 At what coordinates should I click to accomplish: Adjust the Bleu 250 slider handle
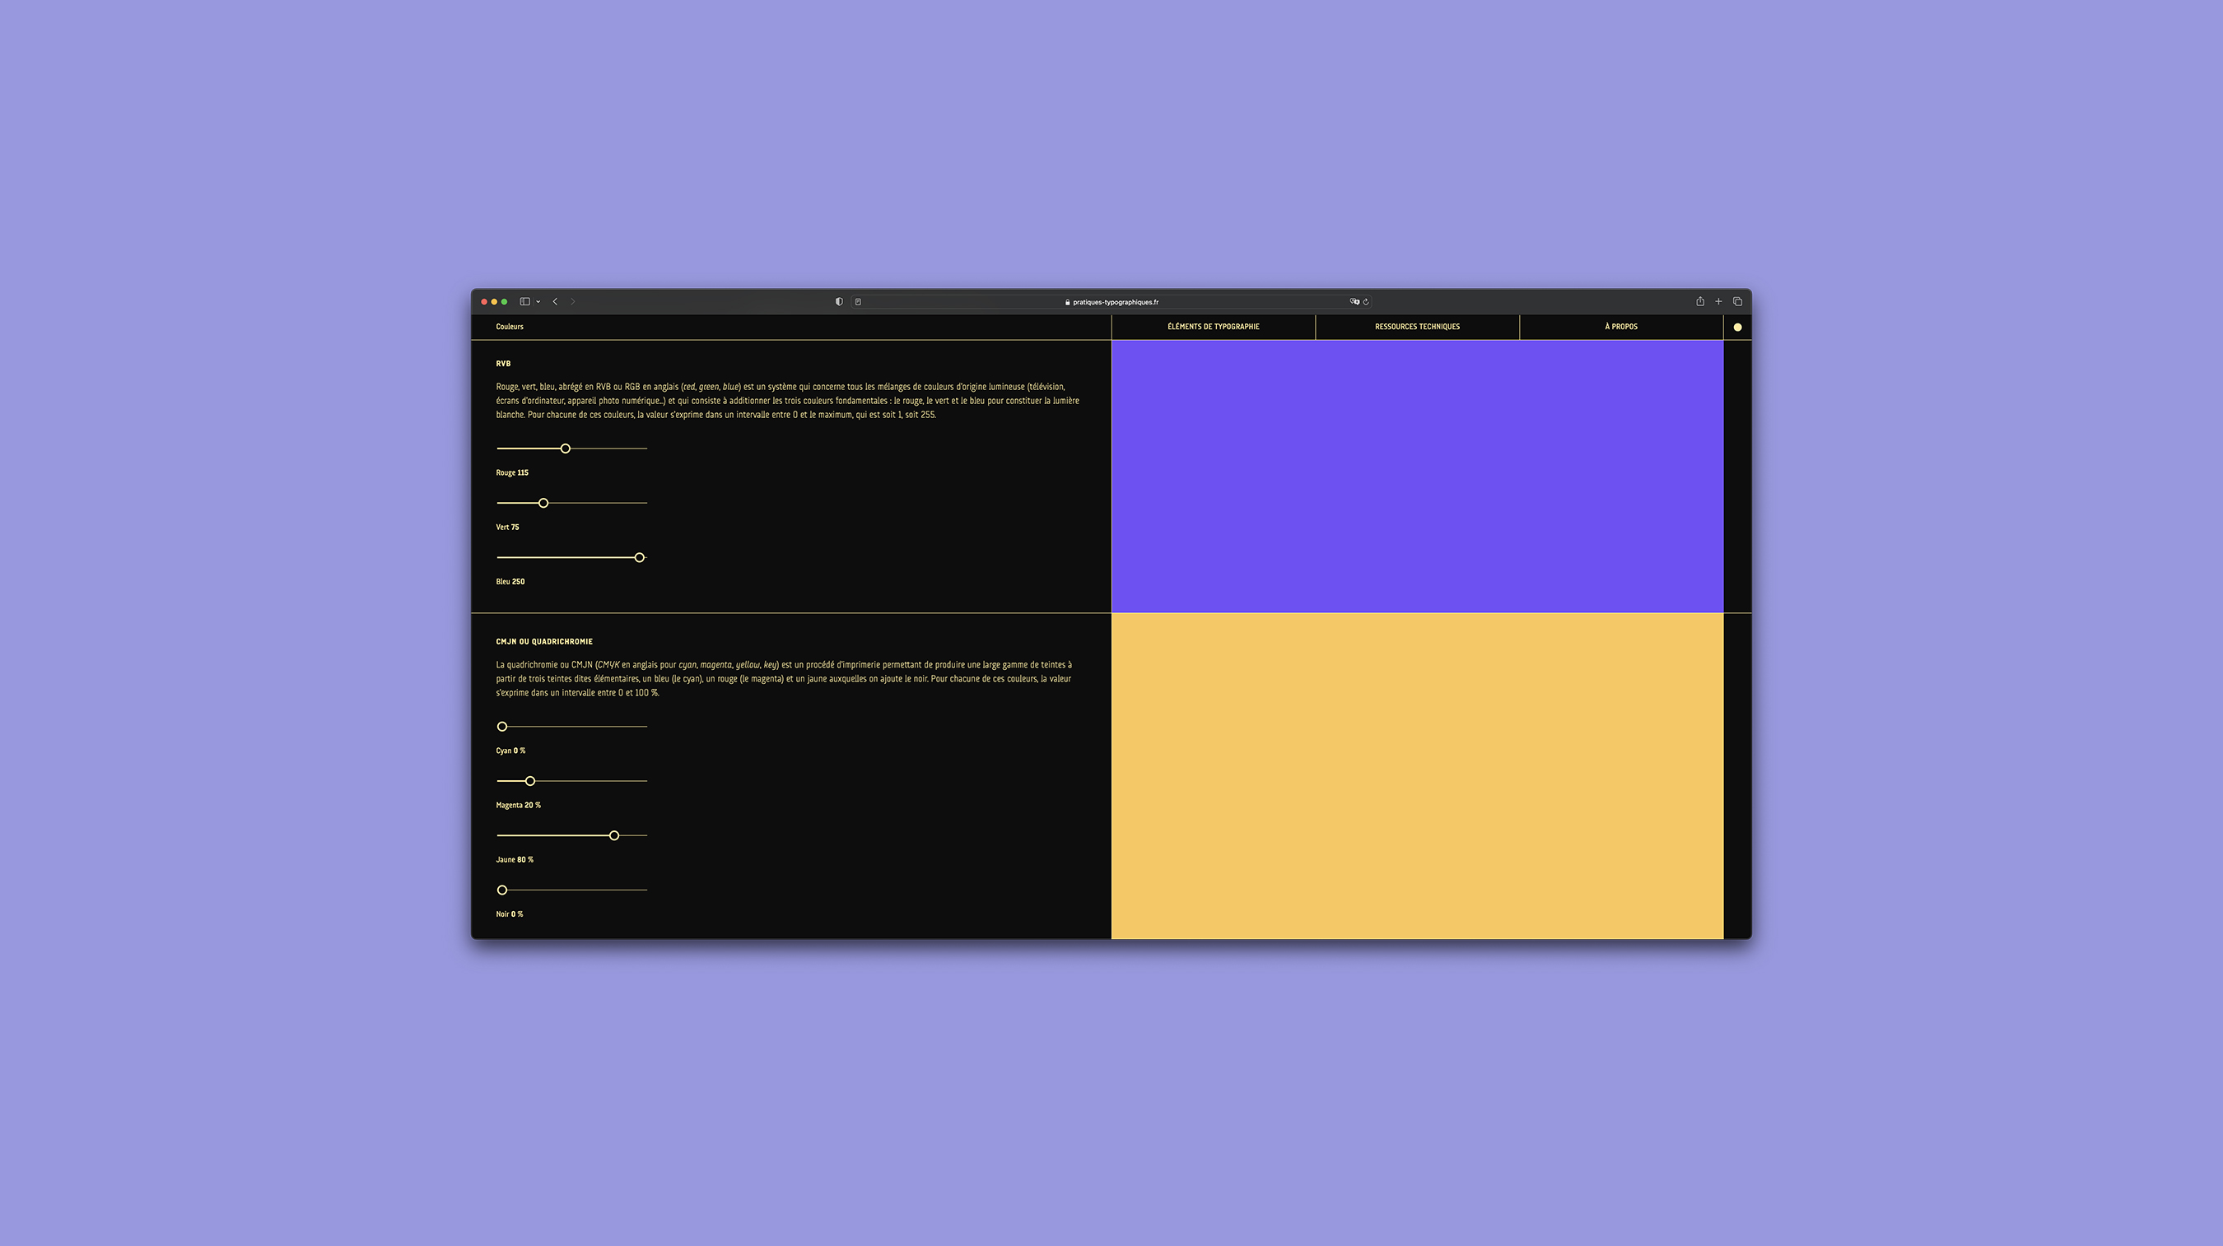[x=640, y=557]
